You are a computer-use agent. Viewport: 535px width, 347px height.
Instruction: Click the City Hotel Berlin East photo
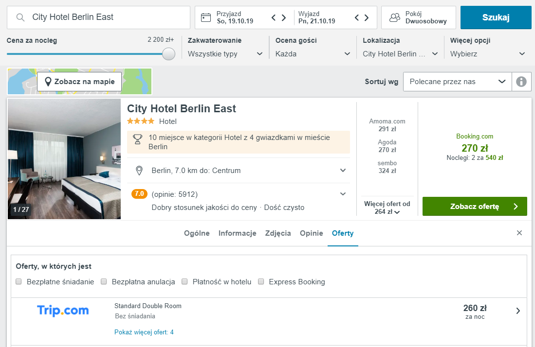coord(64,159)
